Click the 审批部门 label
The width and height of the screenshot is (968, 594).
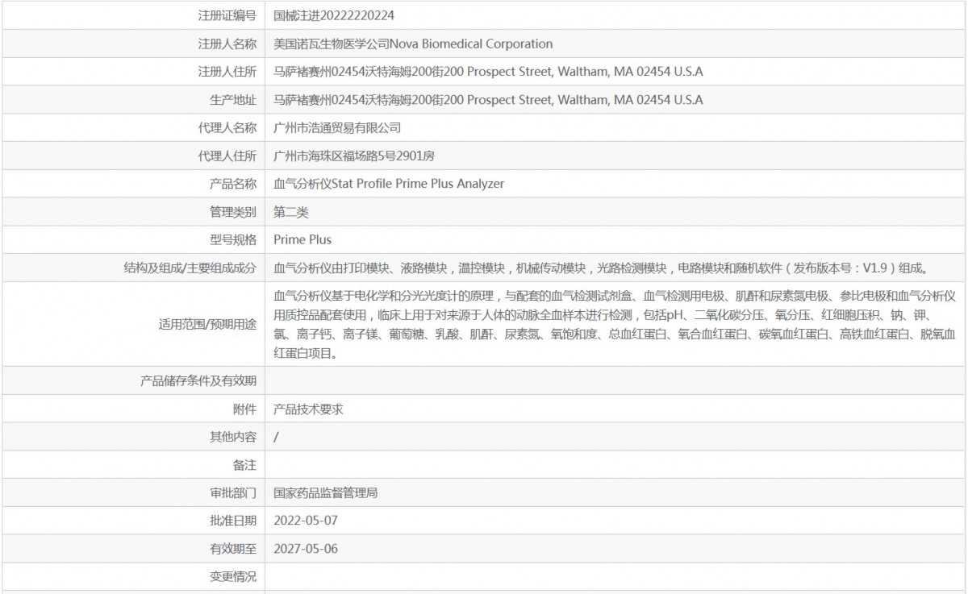tap(232, 492)
